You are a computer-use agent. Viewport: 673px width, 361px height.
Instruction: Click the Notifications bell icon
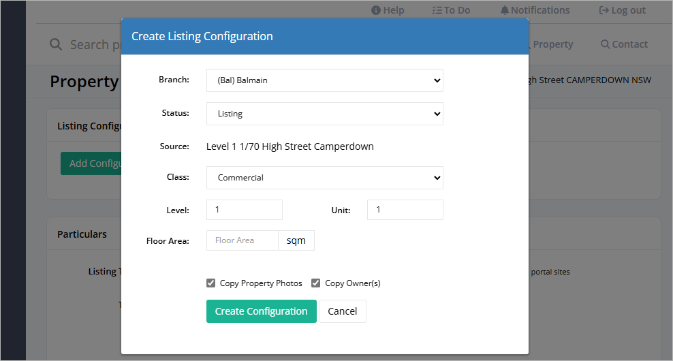[505, 10]
